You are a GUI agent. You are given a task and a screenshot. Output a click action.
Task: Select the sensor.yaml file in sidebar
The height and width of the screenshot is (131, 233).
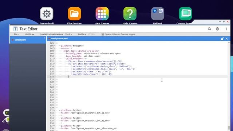pyautogui.click(x=28, y=40)
